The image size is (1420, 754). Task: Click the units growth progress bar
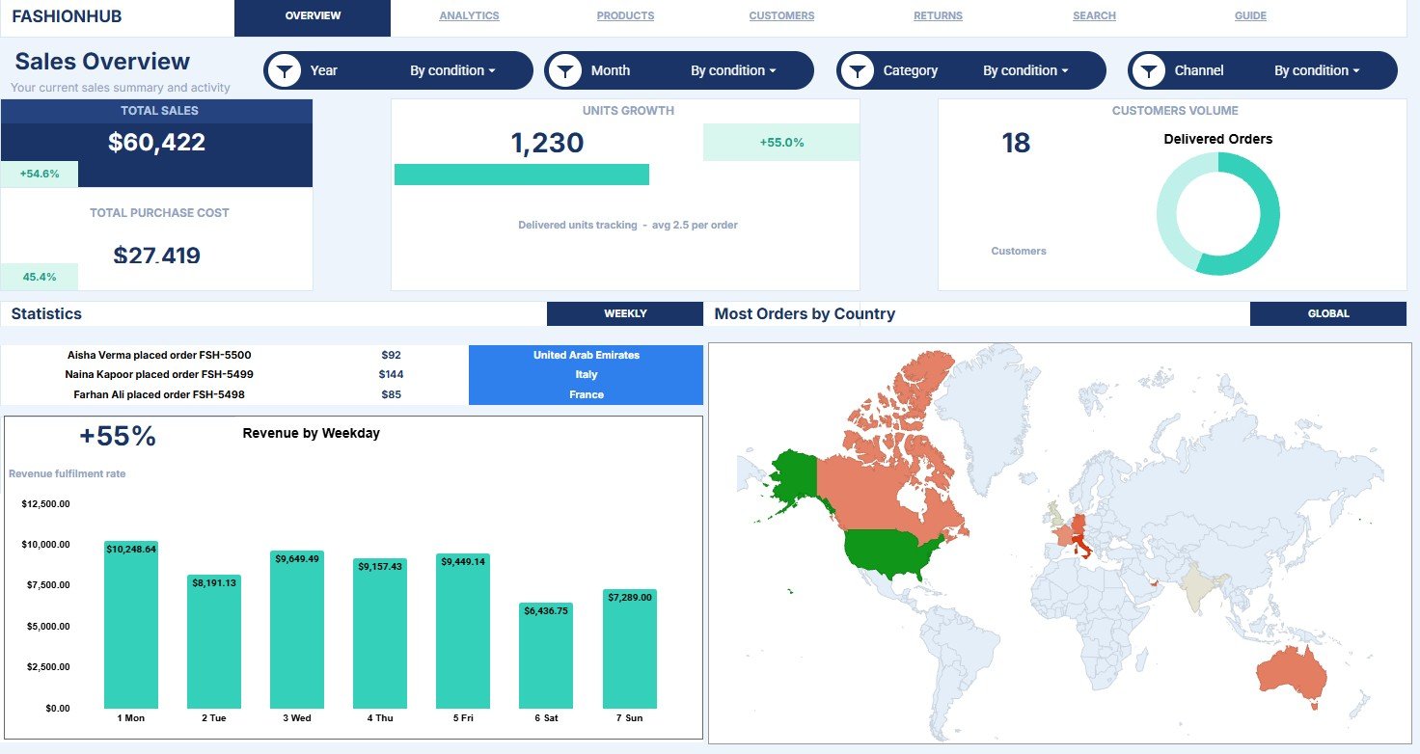(522, 175)
